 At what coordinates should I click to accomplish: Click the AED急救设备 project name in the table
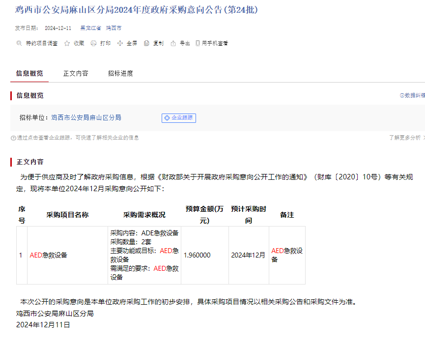pyautogui.click(x=49, y=255)
